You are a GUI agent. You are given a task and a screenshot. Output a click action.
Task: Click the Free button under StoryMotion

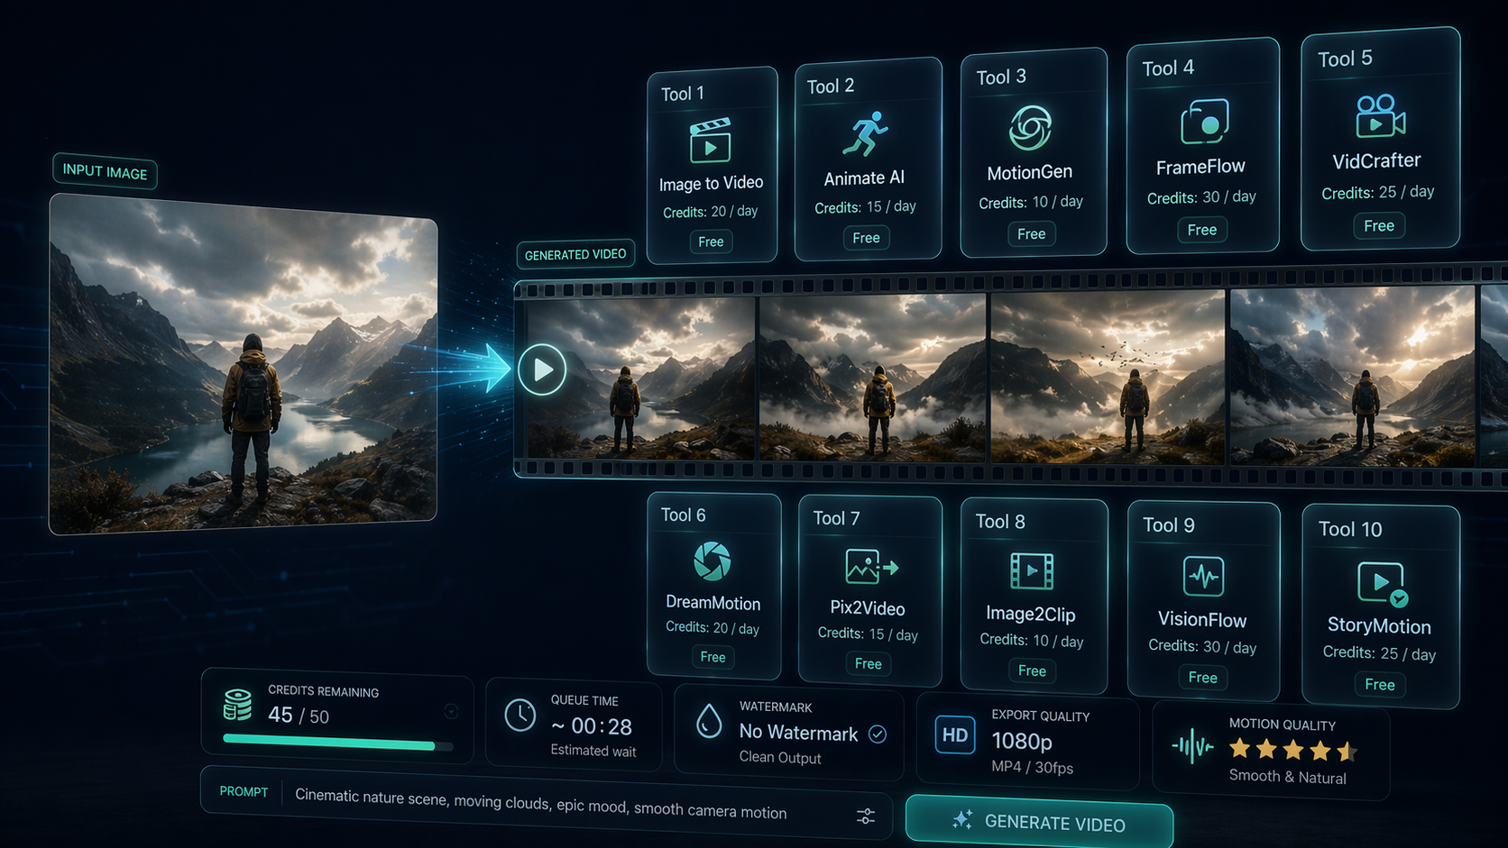[x=1380, y=685]
